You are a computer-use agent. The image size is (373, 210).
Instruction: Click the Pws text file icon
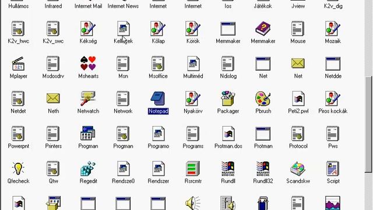(333, 134)
